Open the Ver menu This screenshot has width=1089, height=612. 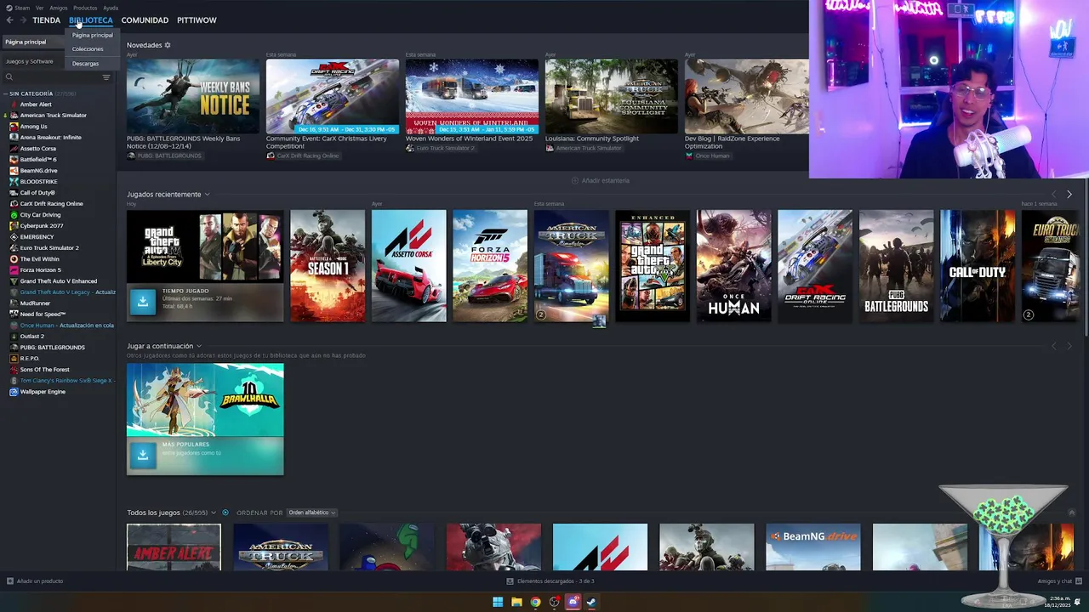(x=40, y=8)
